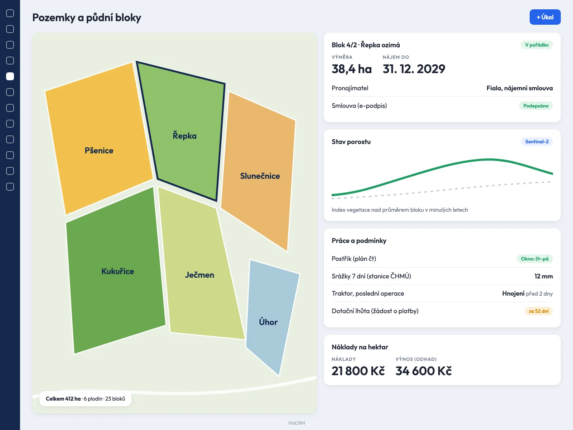The height and width of the screenshot is (430, 573).
Task: Click the 'za 52 dní' deadline badge
Action: (x=539, y=311)
